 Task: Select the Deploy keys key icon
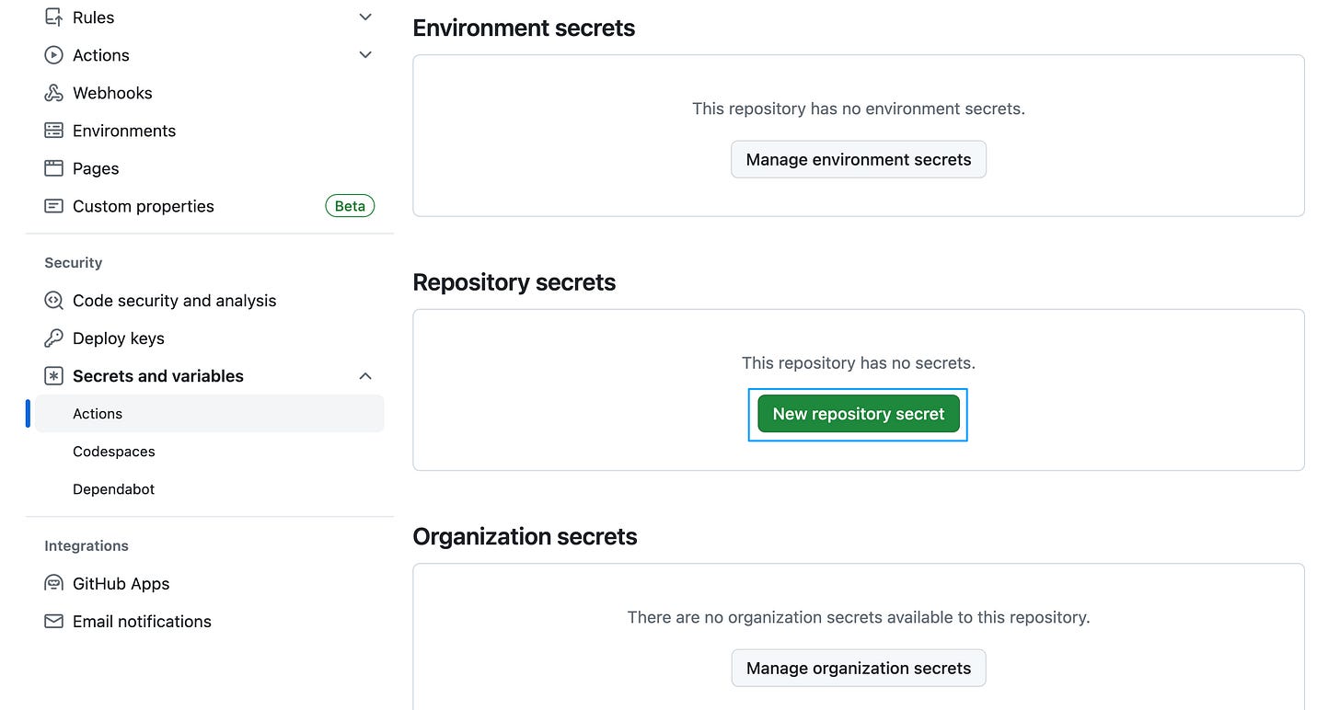[53, 338]
